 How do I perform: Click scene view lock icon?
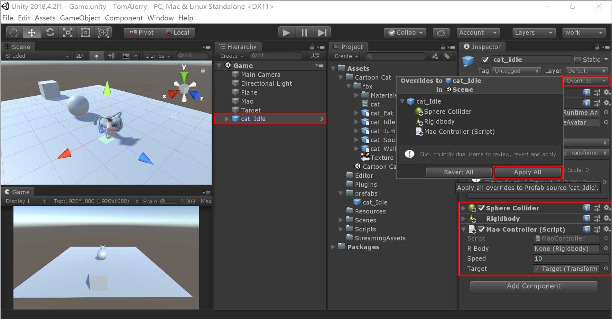pos(203,70)
